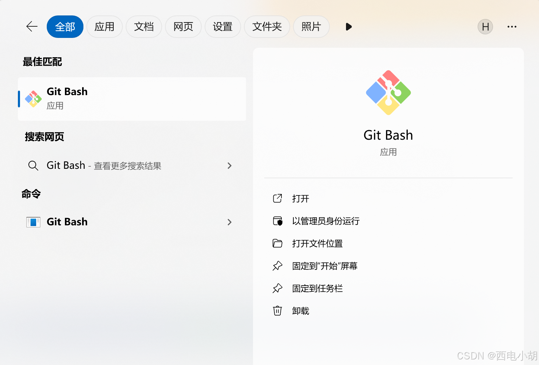Choose 固定到"开始"屏幕
The image size is (539, 365).
(325, 266)
